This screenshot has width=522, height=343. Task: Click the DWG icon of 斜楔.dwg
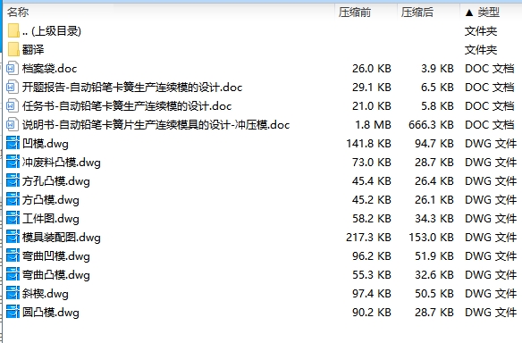[13, 294]
